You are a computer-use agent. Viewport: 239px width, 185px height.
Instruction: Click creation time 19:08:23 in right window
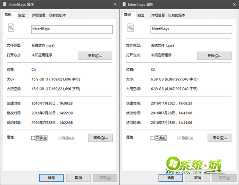point(171,103)
